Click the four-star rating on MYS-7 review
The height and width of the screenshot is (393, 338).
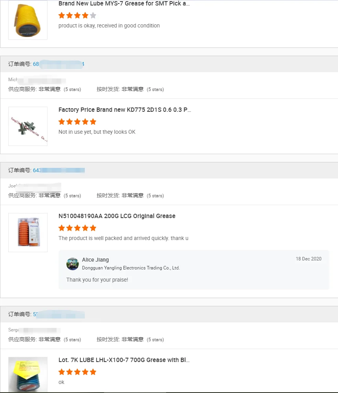click(77, 16)
